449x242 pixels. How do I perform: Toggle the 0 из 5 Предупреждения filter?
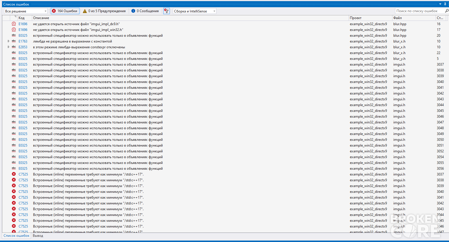pos(104,11)
